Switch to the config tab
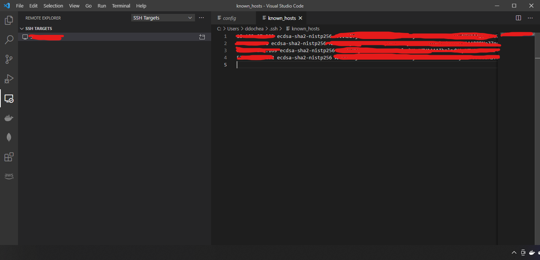The width and height of the screenshot is (540, 260). (x=234, y=18)
